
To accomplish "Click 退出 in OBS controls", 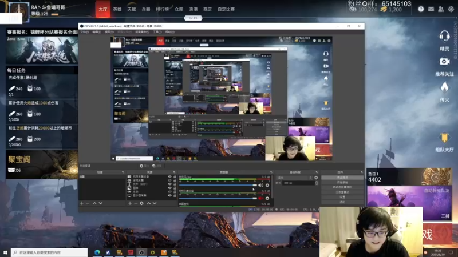I will 342,202.
